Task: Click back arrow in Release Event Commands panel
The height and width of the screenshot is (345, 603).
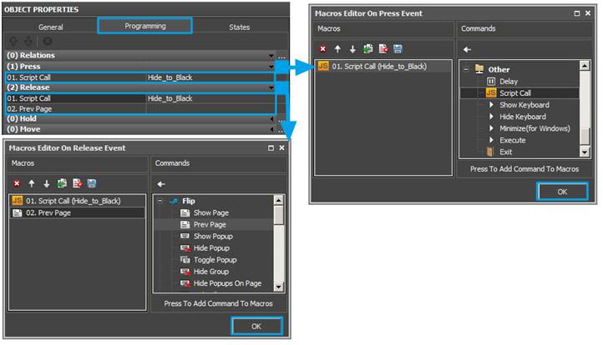Action: (x=162, y=183)
